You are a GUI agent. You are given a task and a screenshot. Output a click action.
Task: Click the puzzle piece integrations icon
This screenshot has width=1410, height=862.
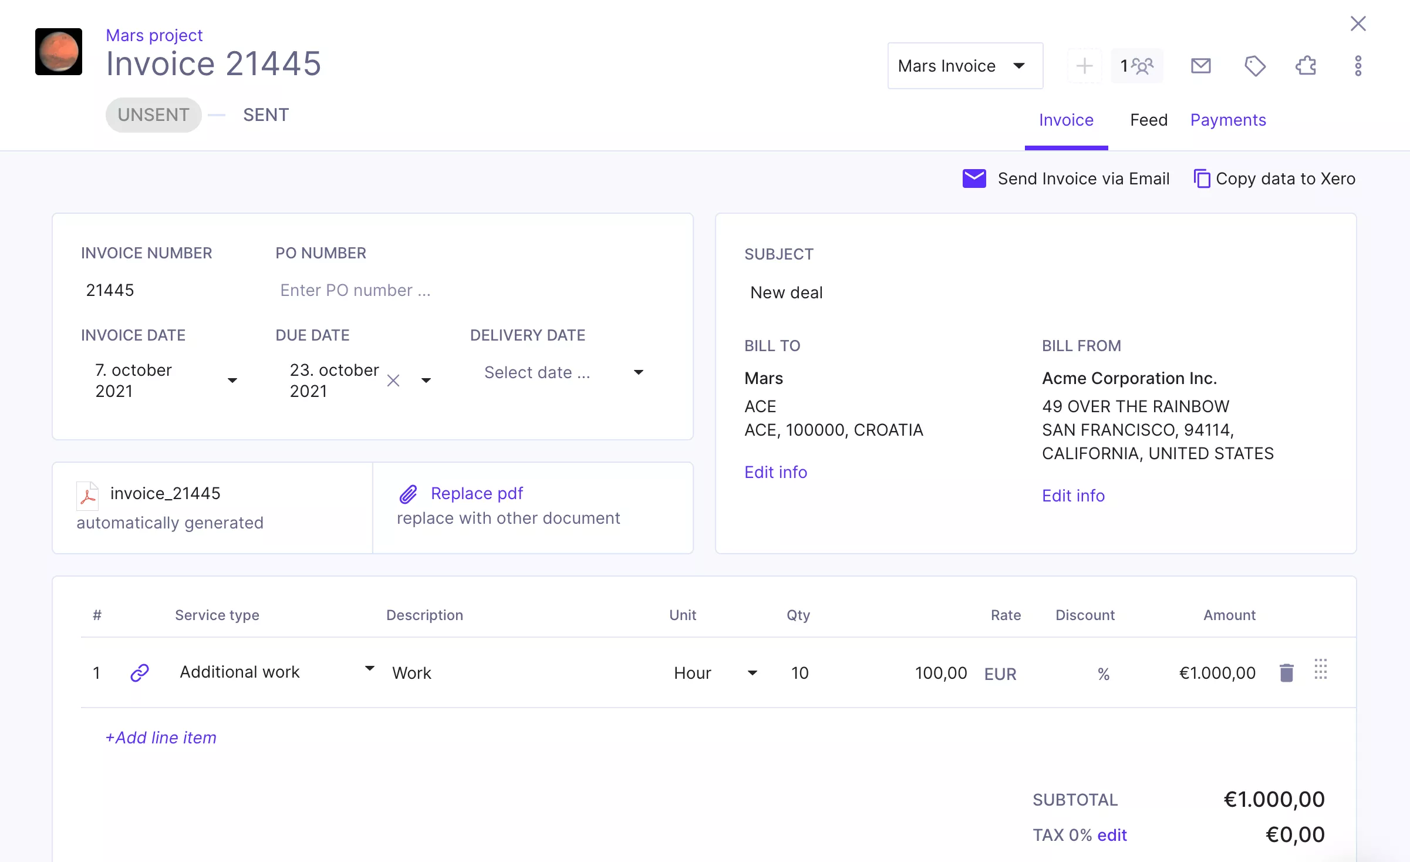1306,66
